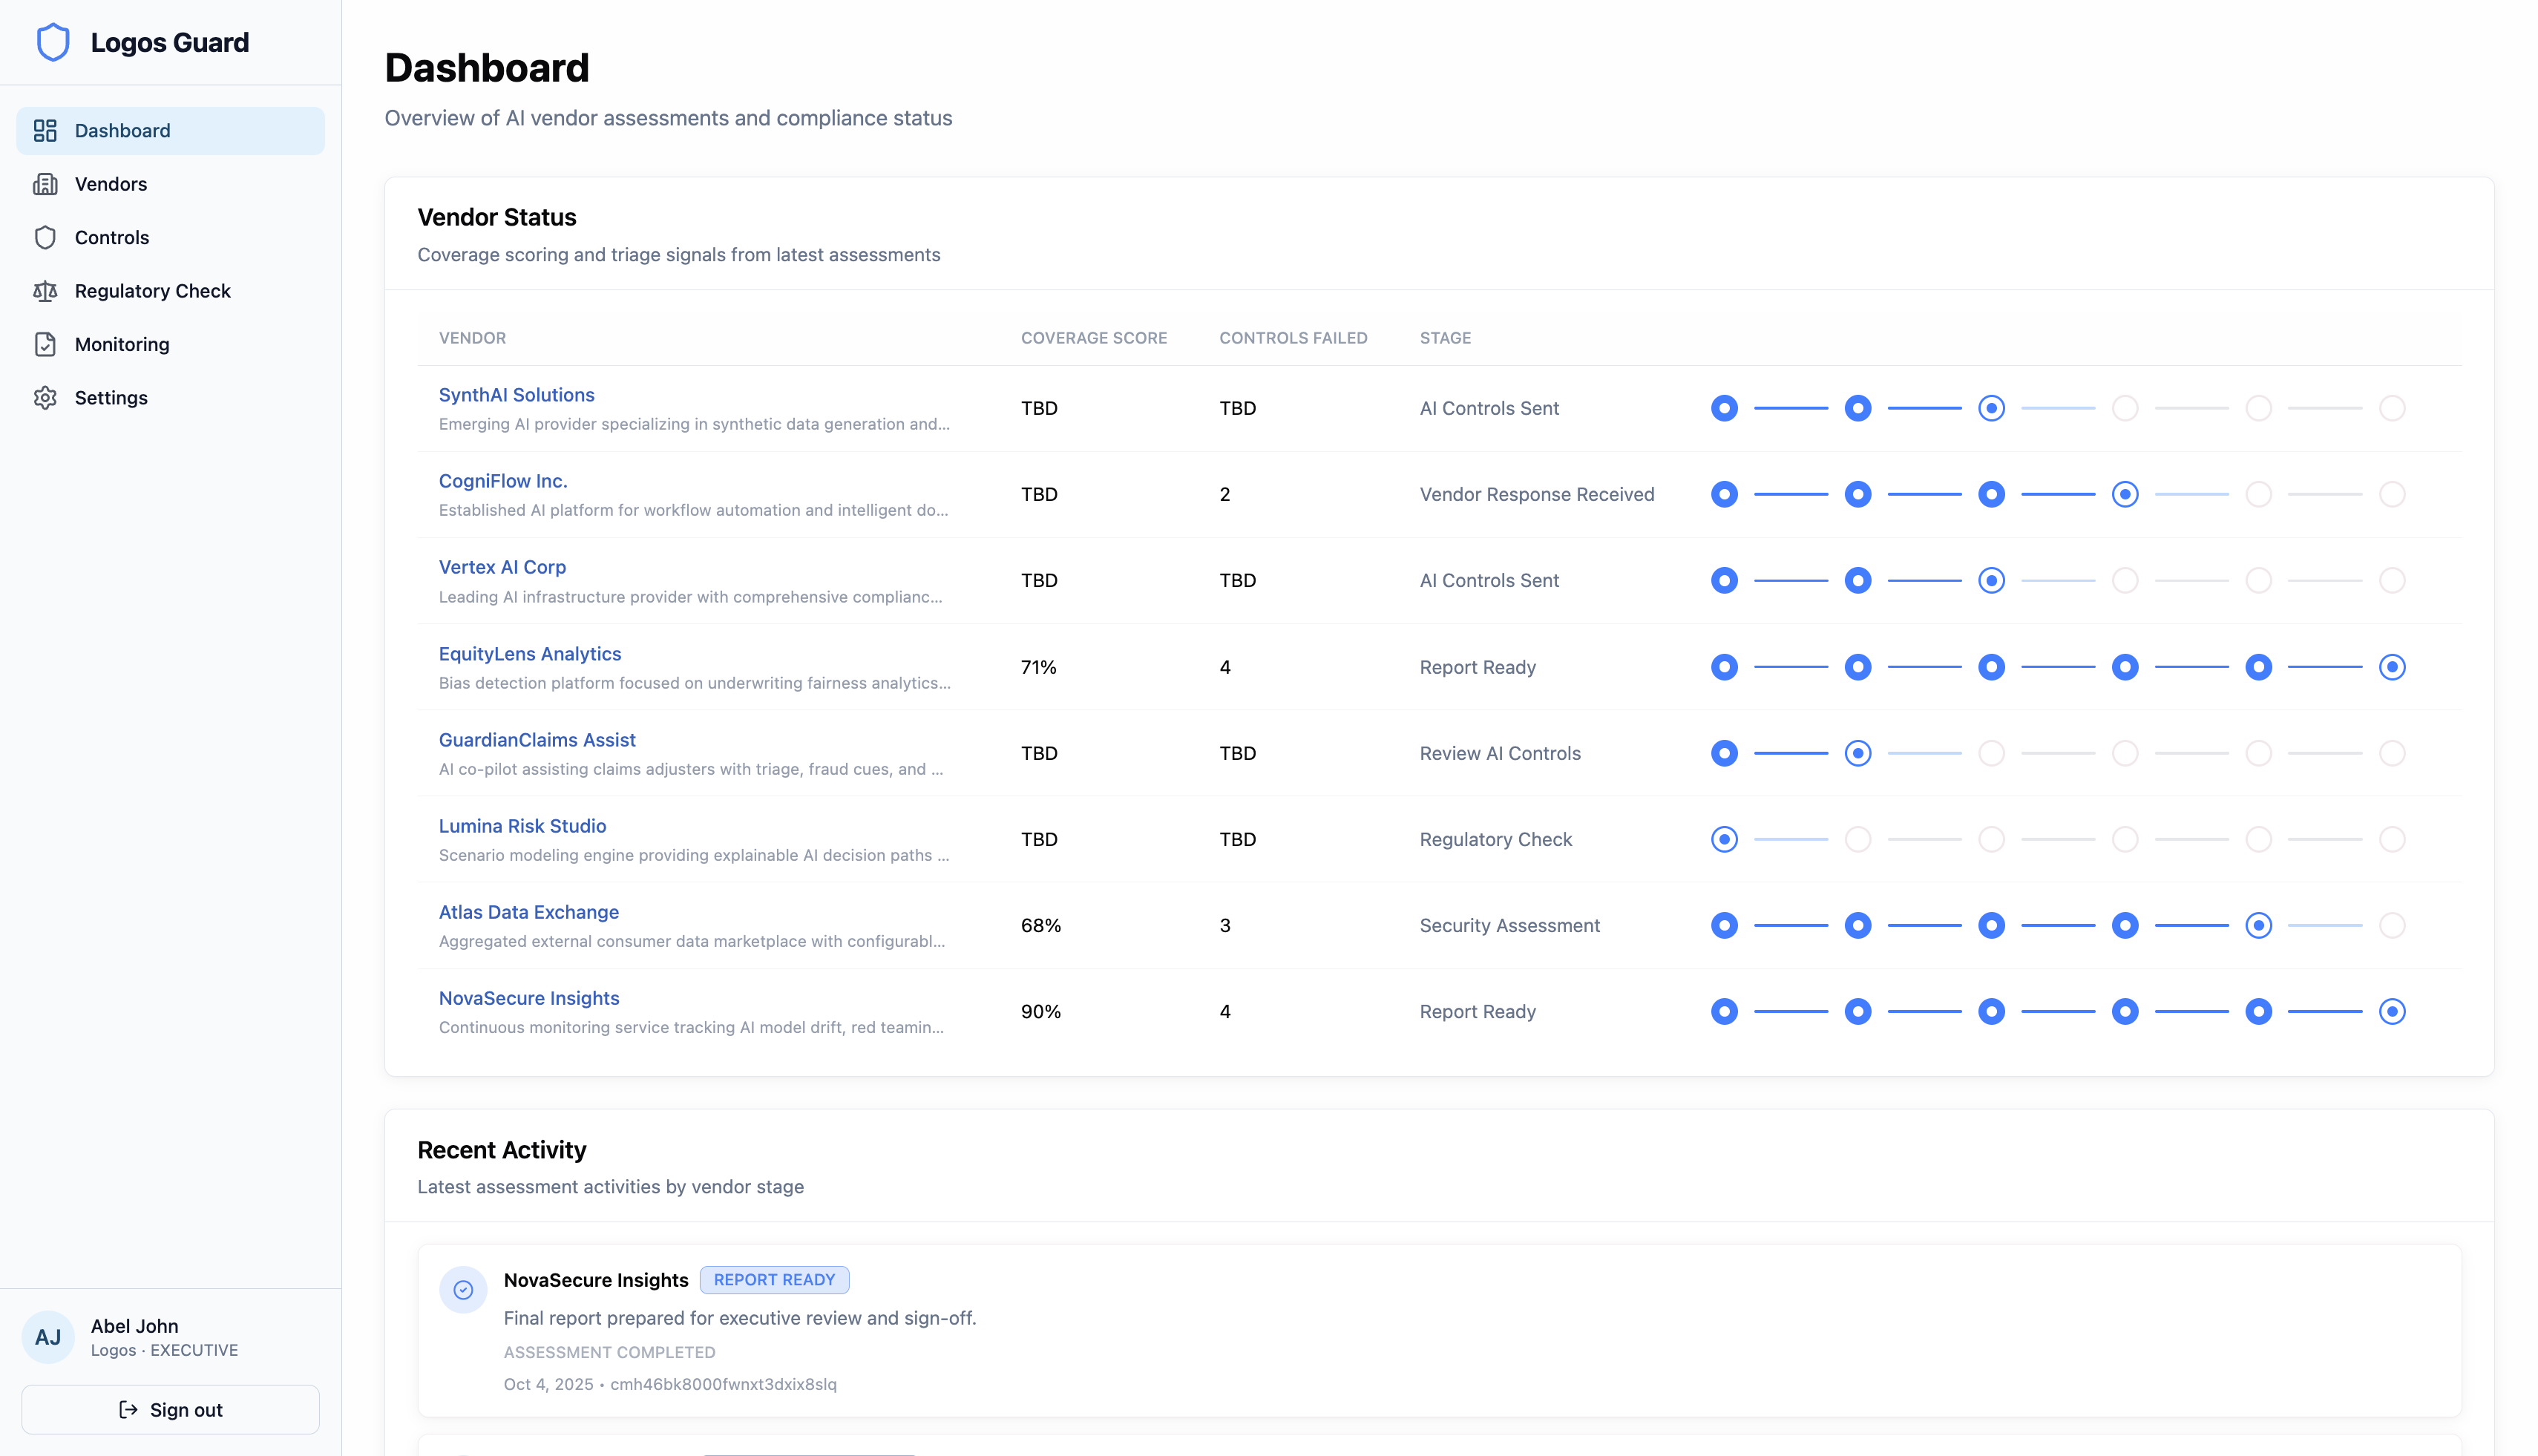Image resolution: width=2538 pixels, height=1456 pixels.
Task: Select the first stage dot for Lumina Risk Studio
Action: coord(1724,839)
